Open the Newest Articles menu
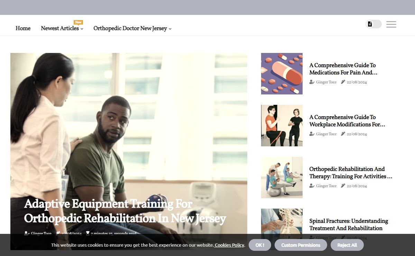 point(60,28)
